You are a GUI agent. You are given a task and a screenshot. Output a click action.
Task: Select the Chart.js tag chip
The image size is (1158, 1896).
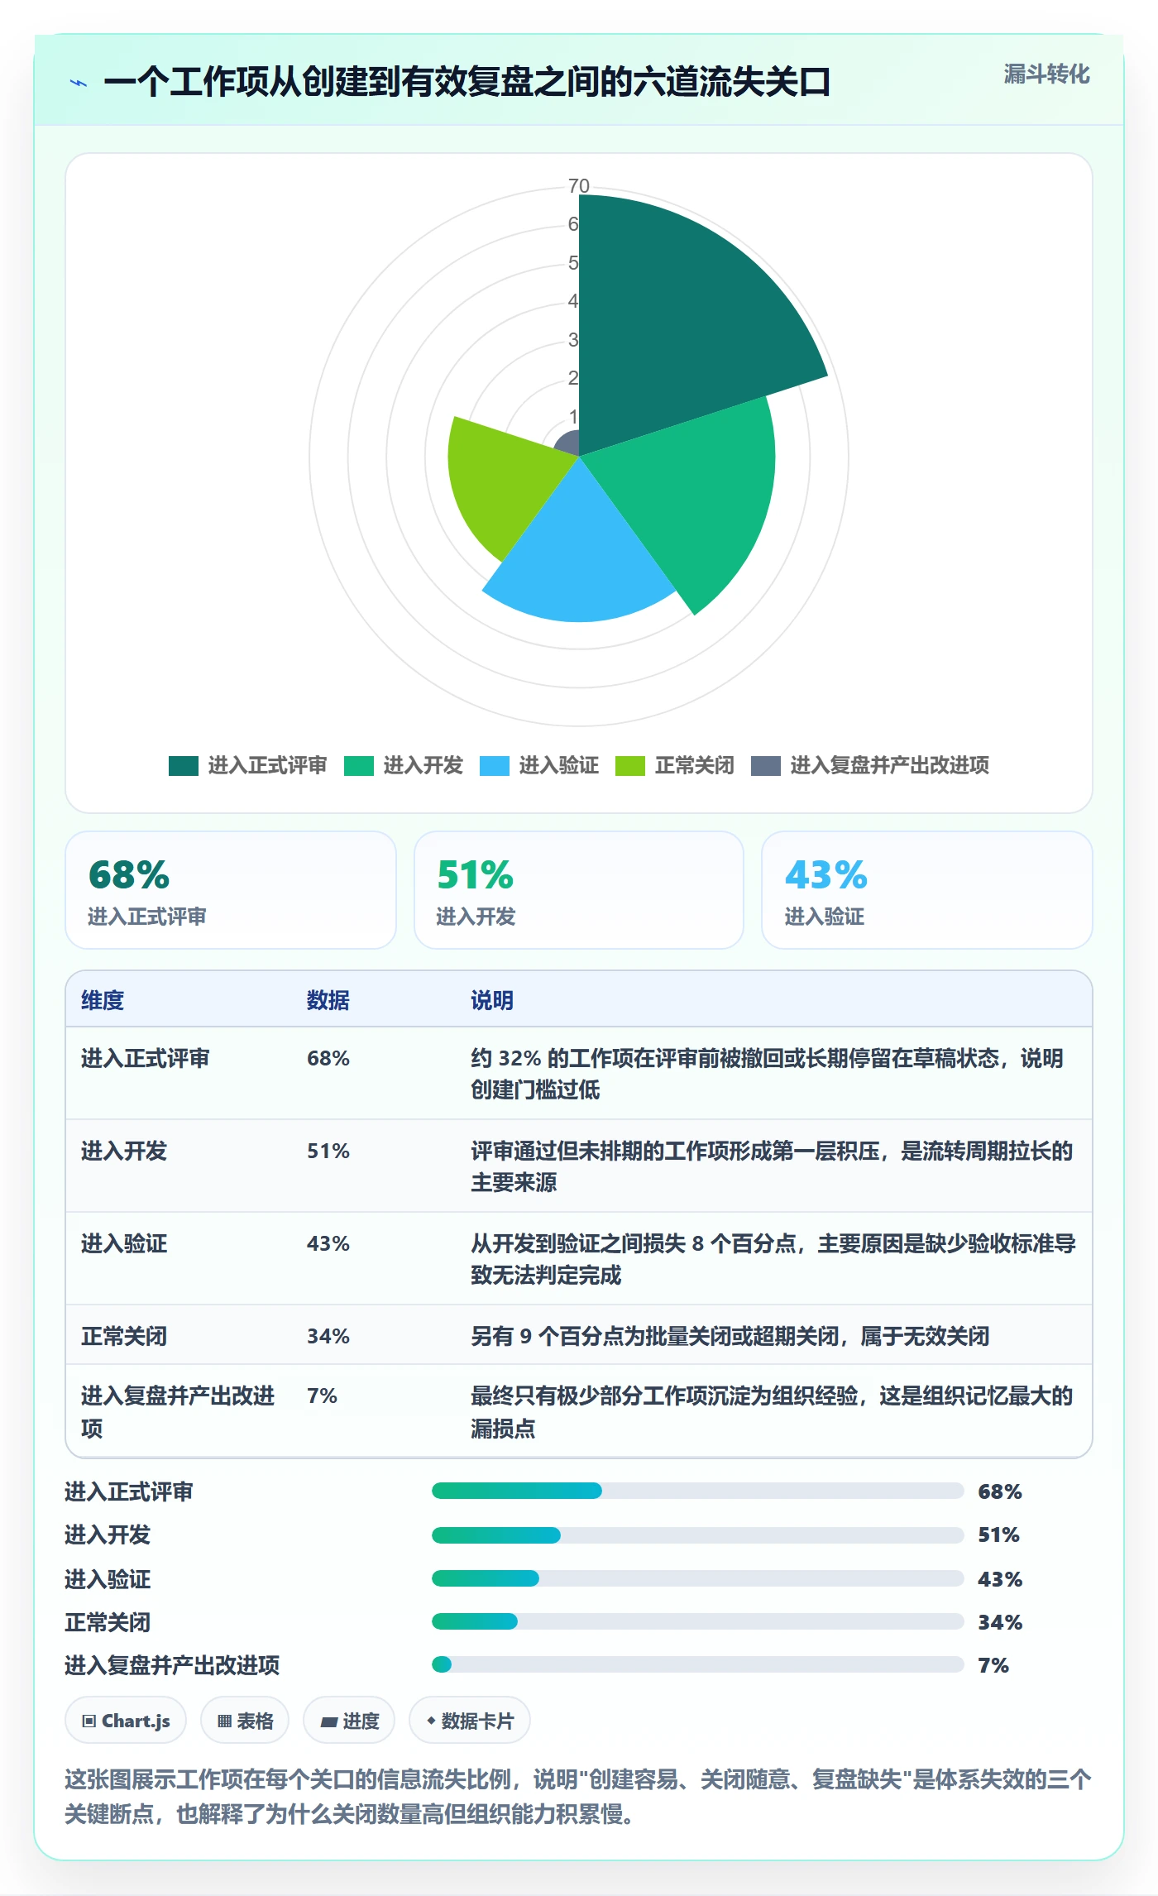click(126, 1721)
